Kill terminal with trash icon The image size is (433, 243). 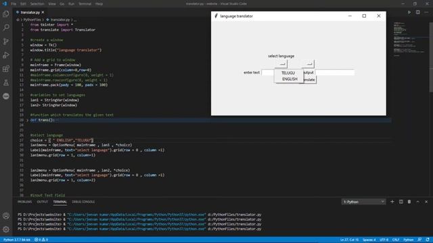click(x=409, y=202)
